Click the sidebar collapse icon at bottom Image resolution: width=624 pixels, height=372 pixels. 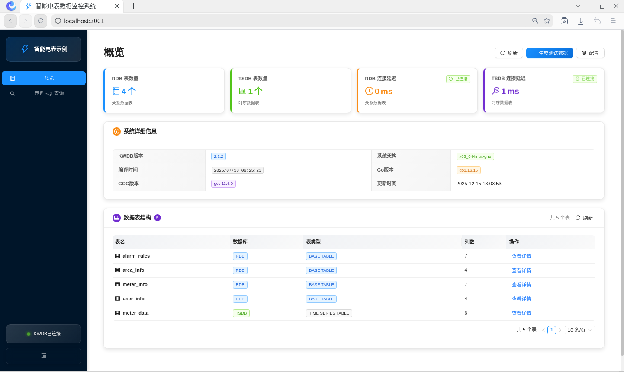(x=44, y=356)
